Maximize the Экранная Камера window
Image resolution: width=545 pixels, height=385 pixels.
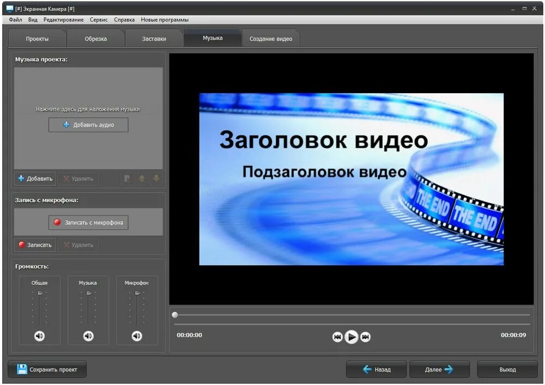pyautogui.click(x=524, y=9)
